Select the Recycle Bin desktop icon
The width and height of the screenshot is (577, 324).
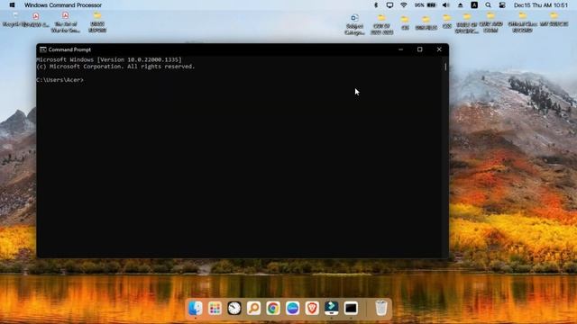[15, 19]
